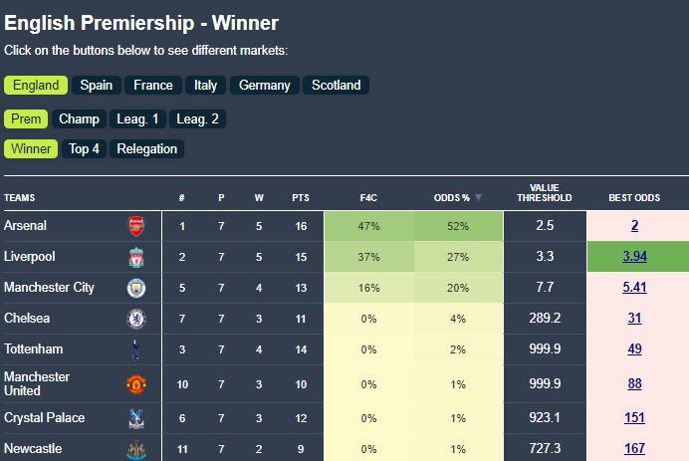689x461 pixels.
Task: Switch to the Relegation market
Action: (147, 149)
